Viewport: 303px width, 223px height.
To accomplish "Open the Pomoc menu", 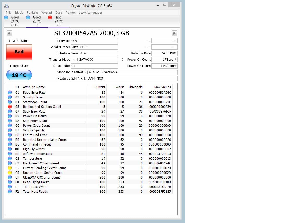I will pyautogui.click(x=70, y=13).
